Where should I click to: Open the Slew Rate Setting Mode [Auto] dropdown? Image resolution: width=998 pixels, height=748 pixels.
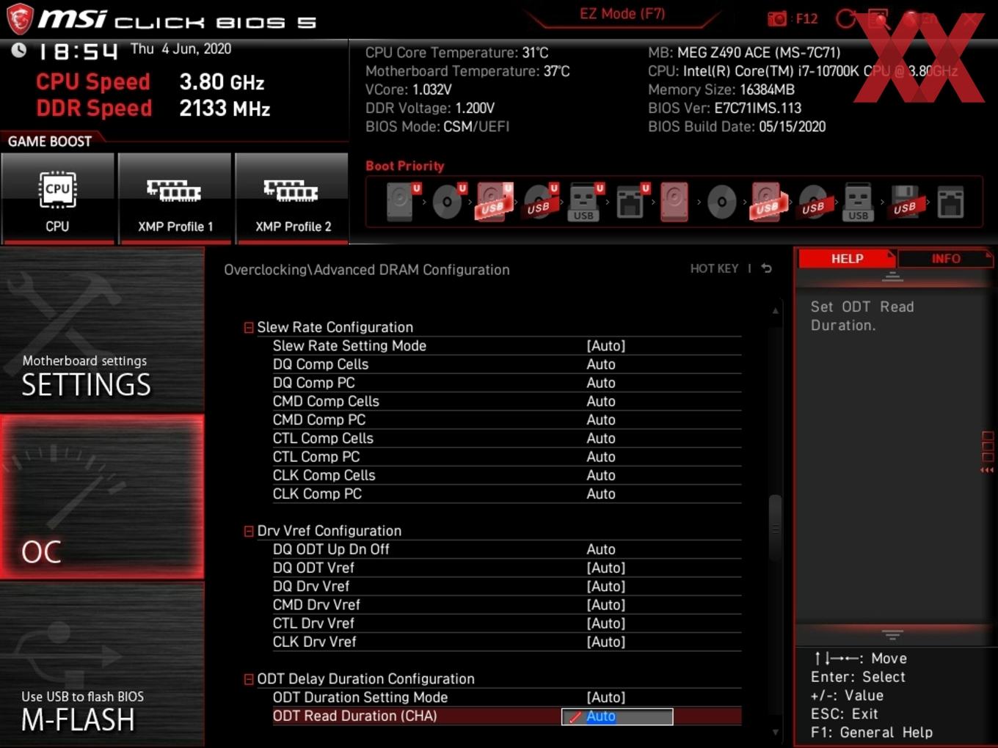pos(606,345)
